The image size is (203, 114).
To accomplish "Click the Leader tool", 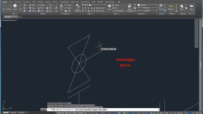I will tap(68, 8).
